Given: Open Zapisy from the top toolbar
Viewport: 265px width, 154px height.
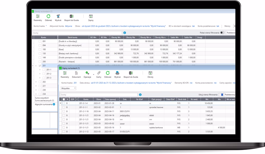Looking at the screenshot, I should (91, 18).
